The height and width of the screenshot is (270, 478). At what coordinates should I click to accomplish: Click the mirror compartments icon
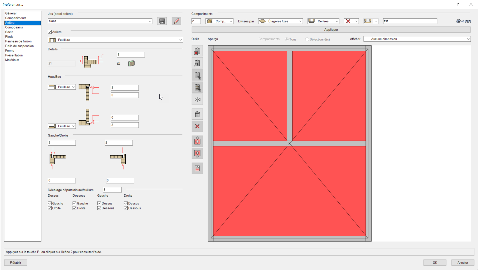tap(197, 99)
